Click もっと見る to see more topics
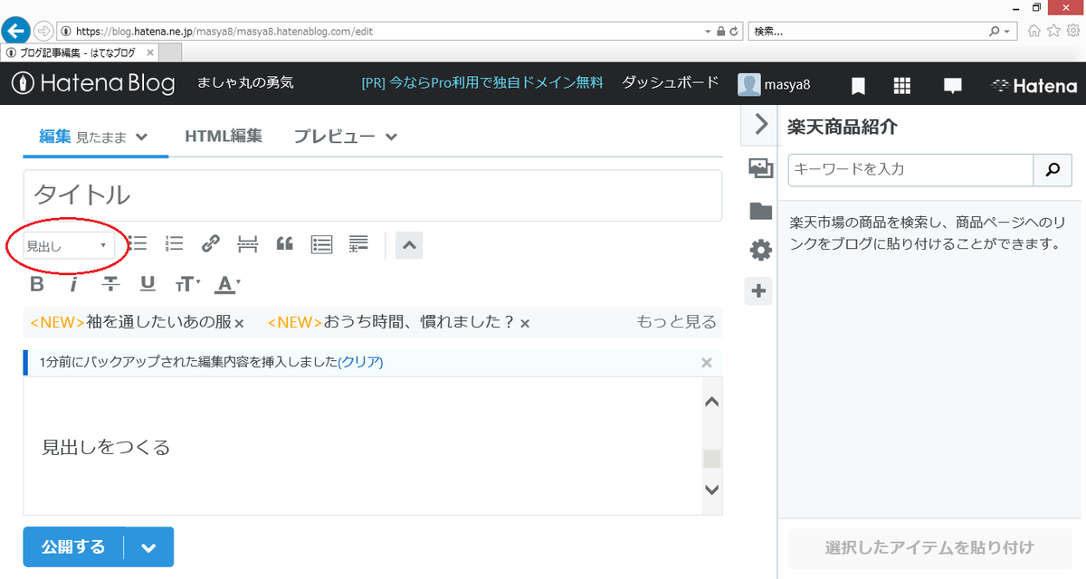Image resolution: width=1086 pixels, height=579 pixels. click(677, 322)
